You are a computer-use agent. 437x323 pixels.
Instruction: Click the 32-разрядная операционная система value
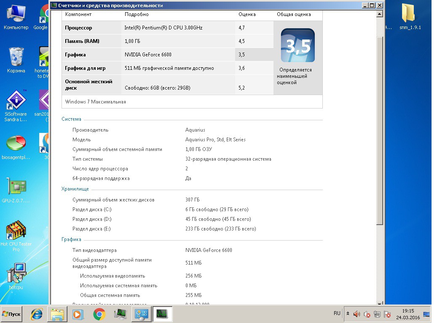(x=228, y=159)
